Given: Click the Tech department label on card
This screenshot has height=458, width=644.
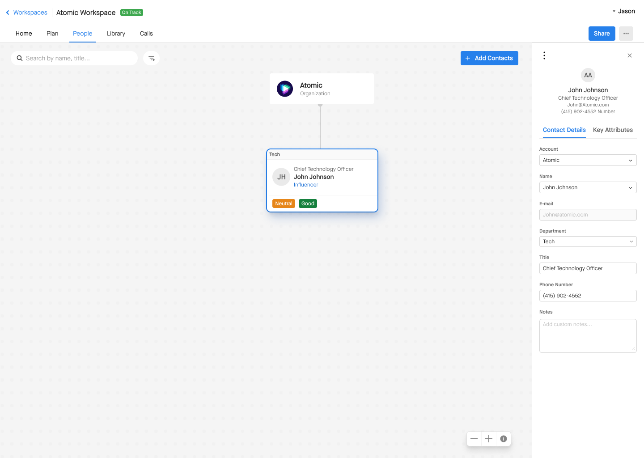Looking at the screenshot, I should (x=275, y=154).
